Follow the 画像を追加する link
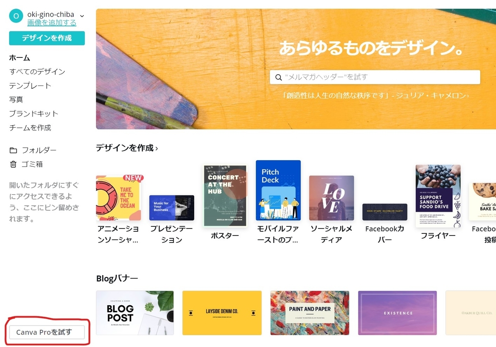 point(52,23)
